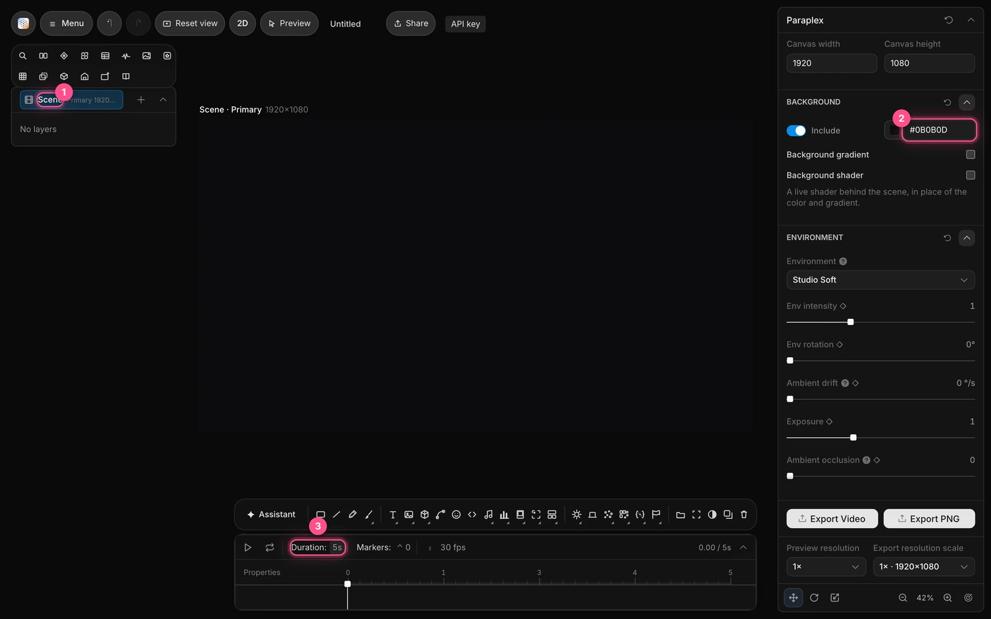Open the waveform pulse icon in the panel toolbar
Image resolution: width=991 pixels, height=619 pixels.
click(x=126, y=56)
